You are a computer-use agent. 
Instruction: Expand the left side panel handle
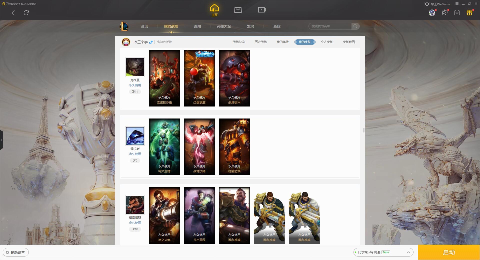1,140
